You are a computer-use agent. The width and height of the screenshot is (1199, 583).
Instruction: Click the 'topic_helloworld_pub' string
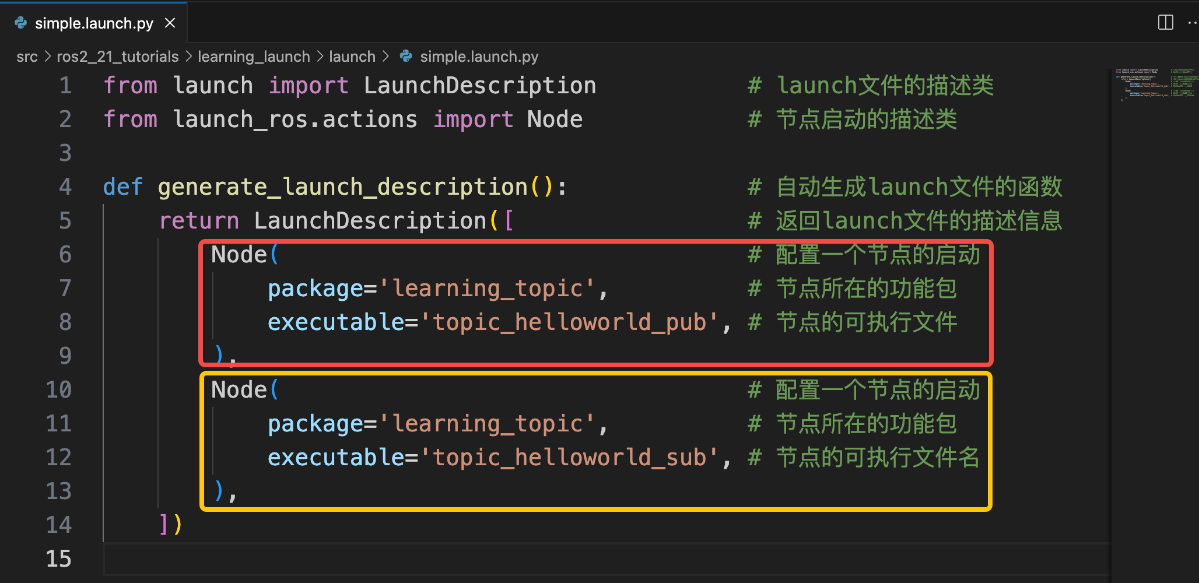pyautogui.click(x=569, y=322)
